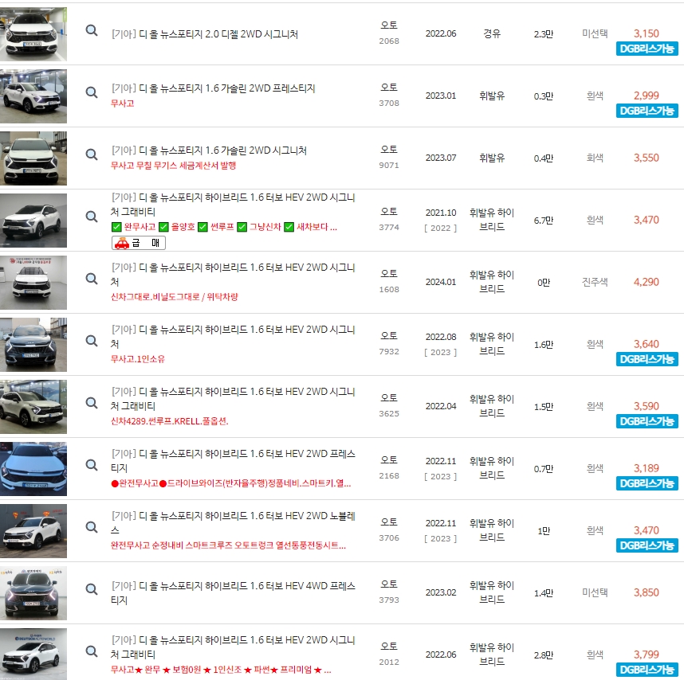Open HEV 2WD 시그니처 그래비티 listing dated 2022.06
Screen dimensions: 684x680
(x=234, y=647)
